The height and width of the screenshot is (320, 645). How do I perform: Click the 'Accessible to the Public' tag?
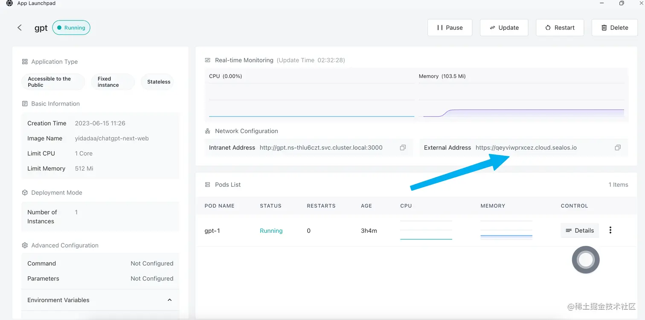tap(53, 82)
